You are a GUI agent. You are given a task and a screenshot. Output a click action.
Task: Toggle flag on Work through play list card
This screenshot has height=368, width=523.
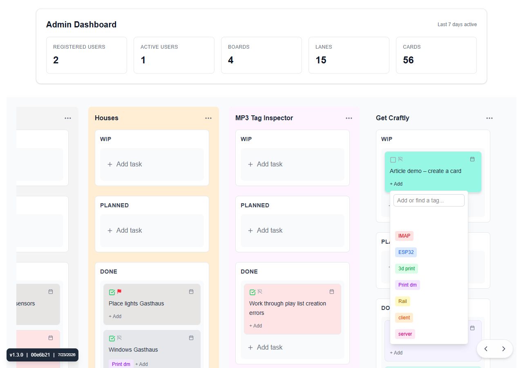click(x=260, y=292)
